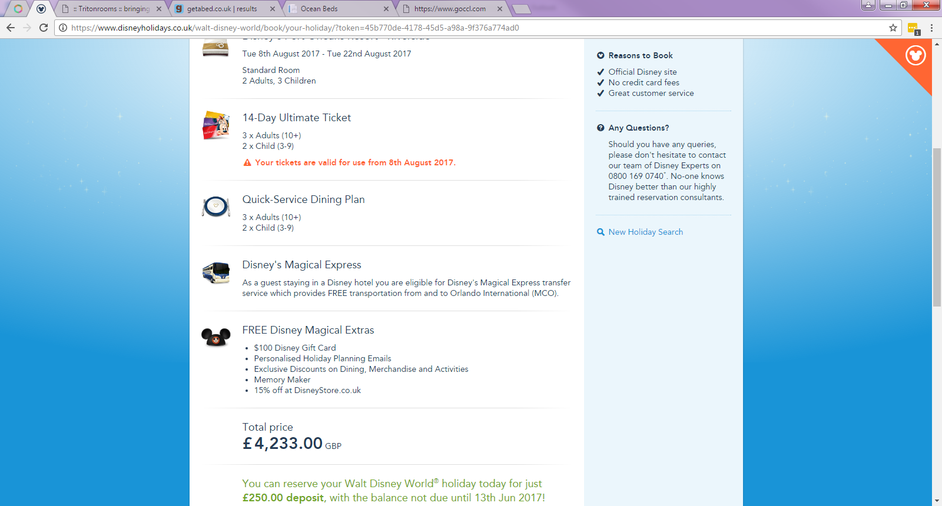Click the Reasons to Book bullet icon
The height and width of the screenshot is (506, 942).
click(601, 55)
